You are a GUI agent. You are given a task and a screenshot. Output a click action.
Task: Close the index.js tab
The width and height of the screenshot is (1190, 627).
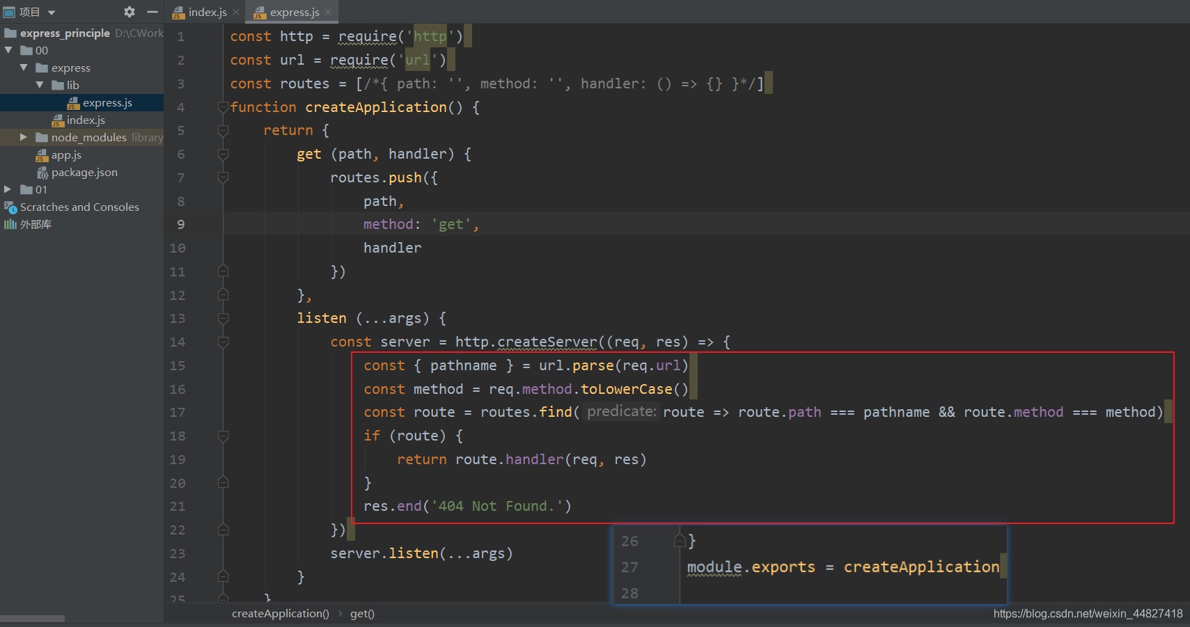236,13
